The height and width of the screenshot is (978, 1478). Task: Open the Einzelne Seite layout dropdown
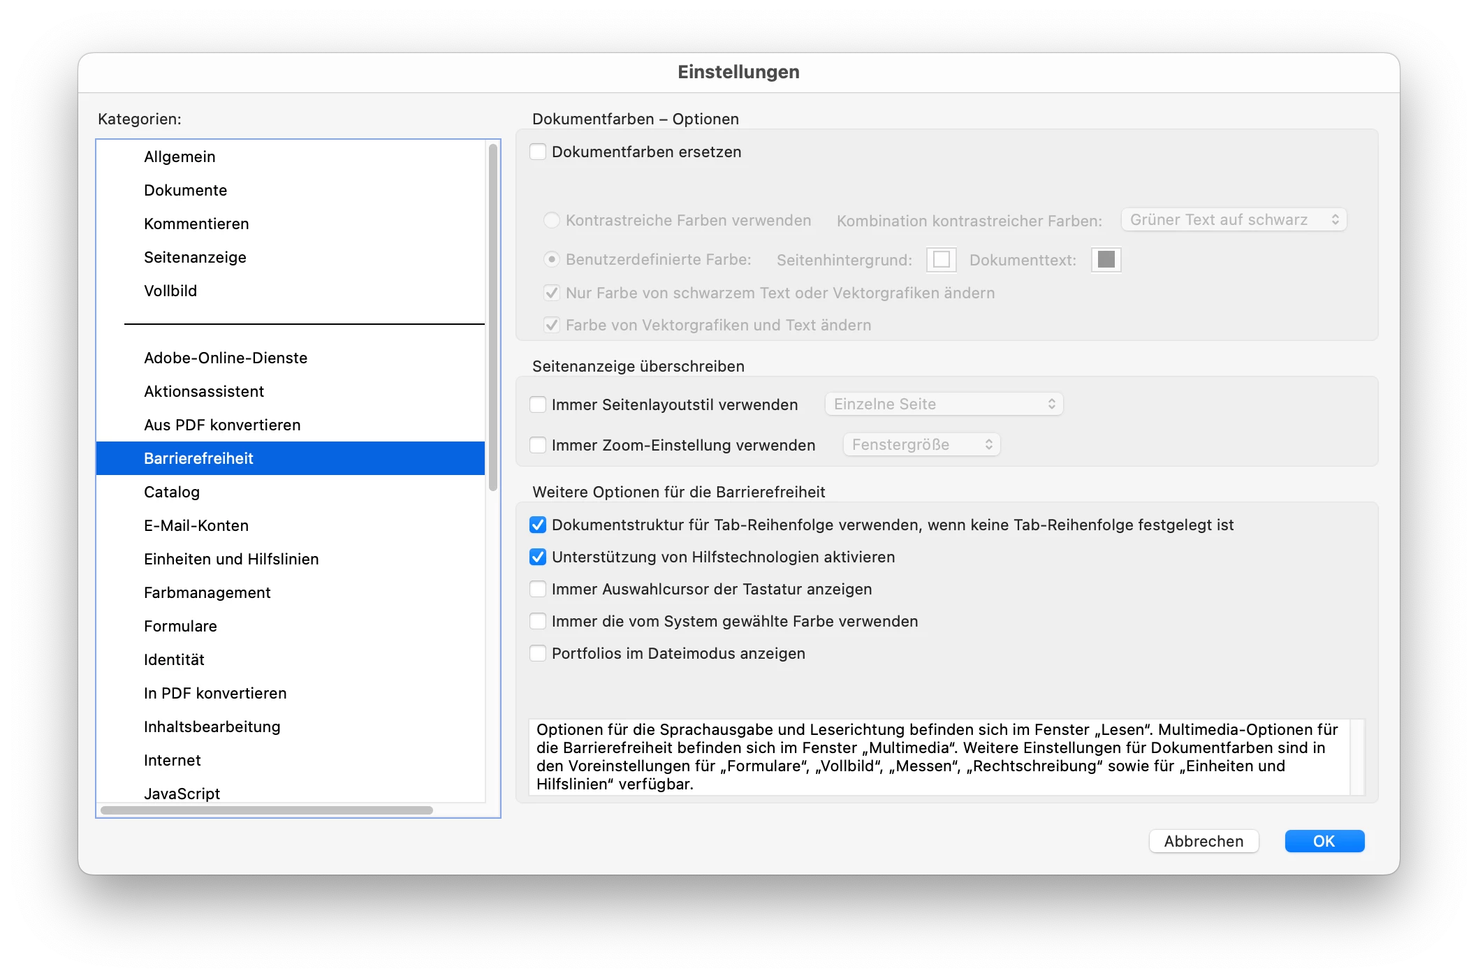[x=944, y=404]
